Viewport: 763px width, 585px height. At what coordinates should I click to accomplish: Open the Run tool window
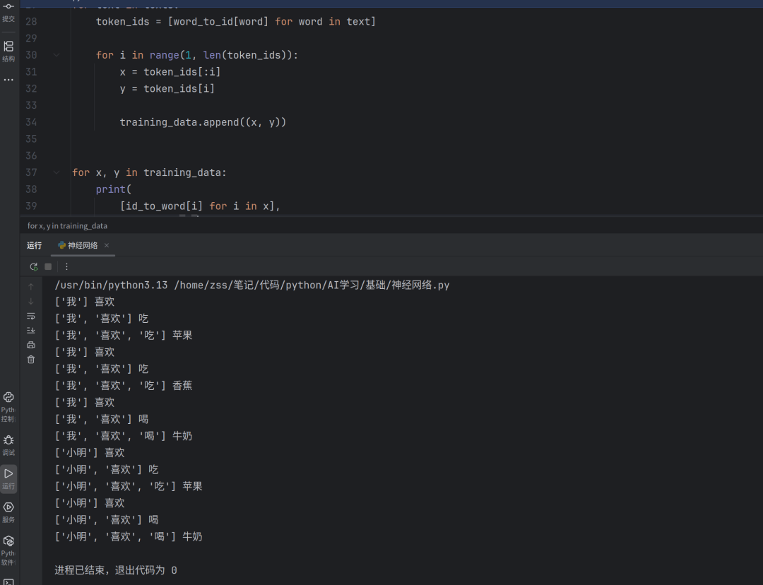tap(8, 478)
